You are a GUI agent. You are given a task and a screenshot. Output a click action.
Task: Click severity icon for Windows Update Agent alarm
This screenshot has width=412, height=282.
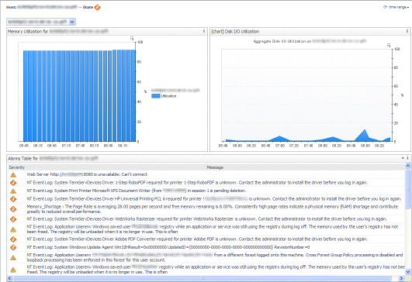pos(13,247)
